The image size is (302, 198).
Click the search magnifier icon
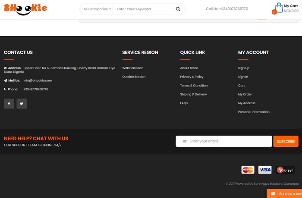(x=178, y=9)
